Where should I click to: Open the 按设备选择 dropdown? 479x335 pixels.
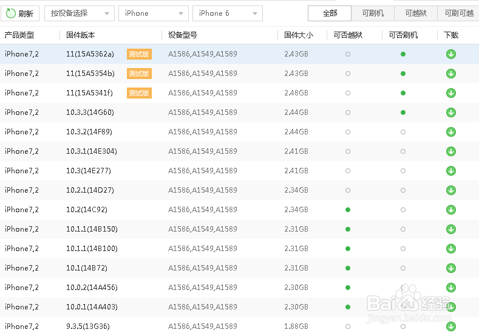tap(80, 13)
